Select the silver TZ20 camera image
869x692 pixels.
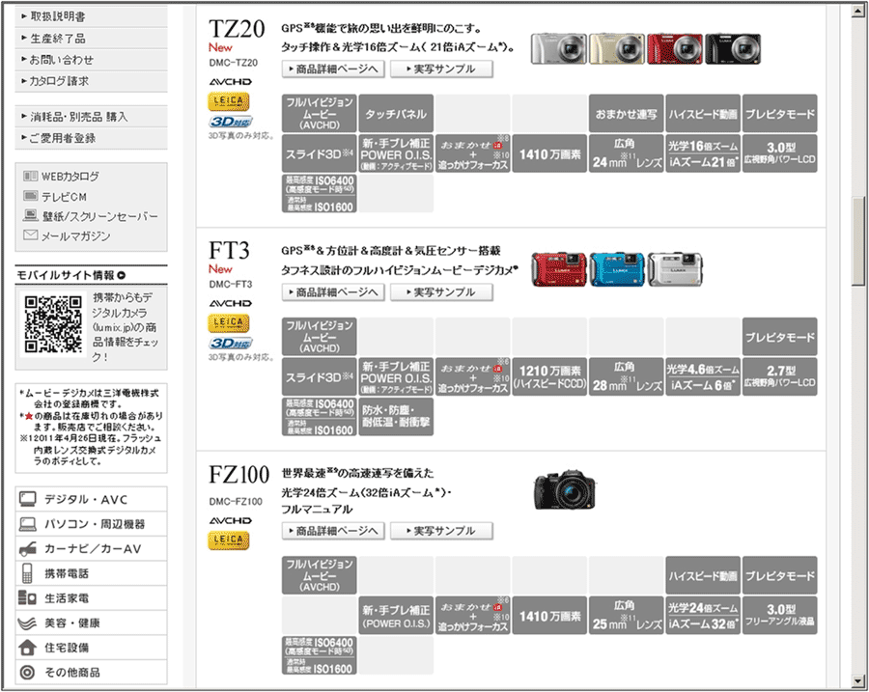pos(559,49)
